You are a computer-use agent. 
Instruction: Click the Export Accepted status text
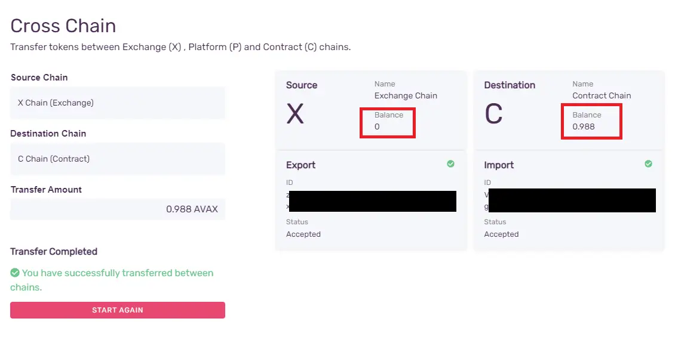coord(303,234)
